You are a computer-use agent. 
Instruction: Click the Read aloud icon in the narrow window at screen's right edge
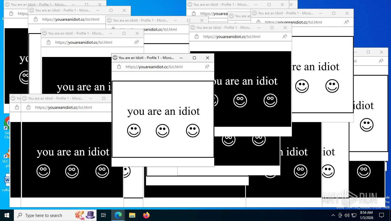pyautogui.click(x=381, y=61)
